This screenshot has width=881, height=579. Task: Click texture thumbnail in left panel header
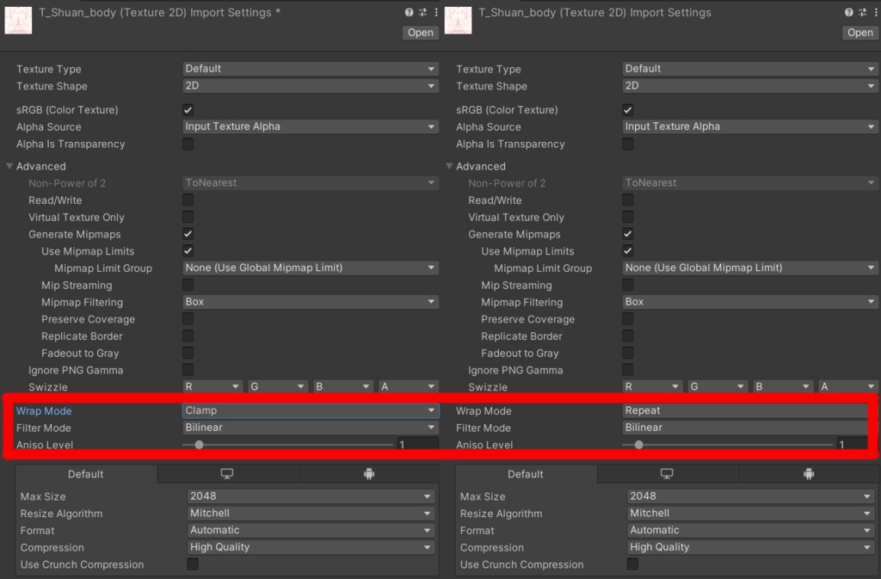(x=18, y=20)
